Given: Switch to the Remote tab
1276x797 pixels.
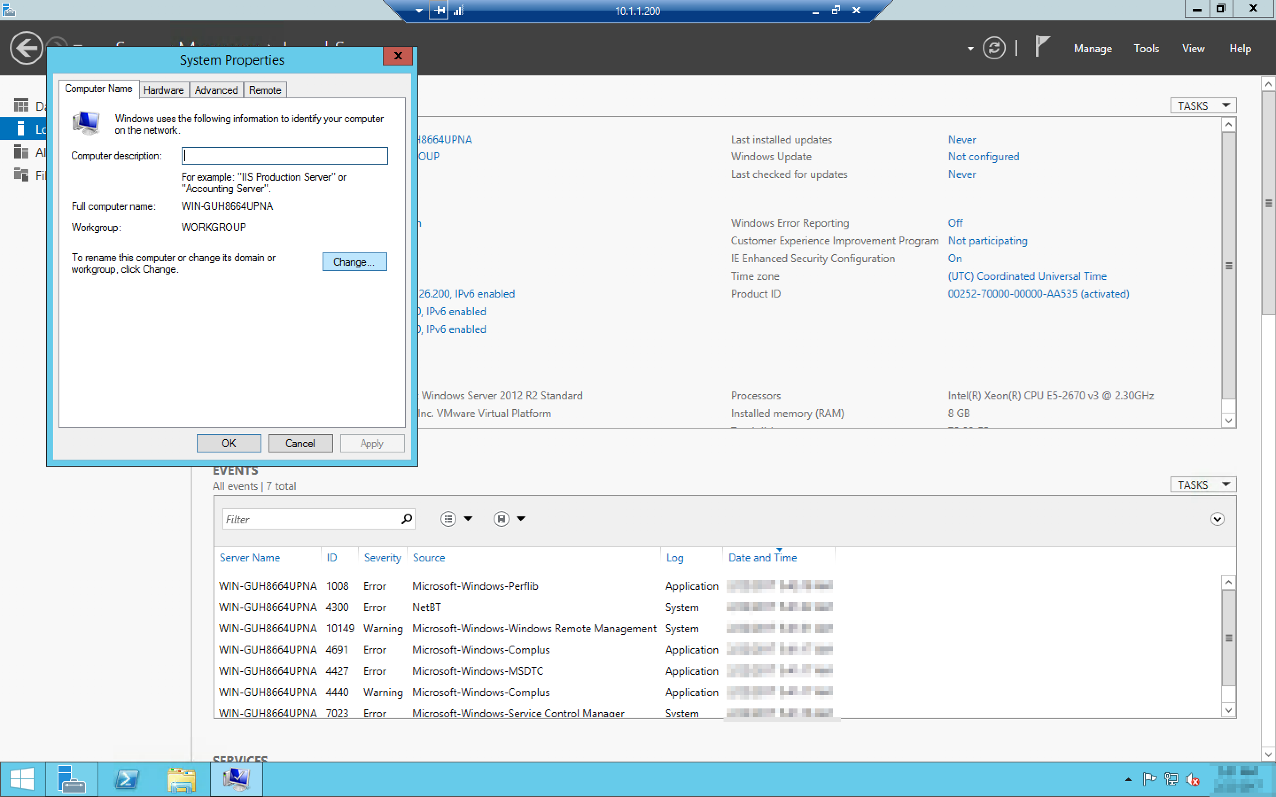Looking at the screenshot, I should pos(265,90).
